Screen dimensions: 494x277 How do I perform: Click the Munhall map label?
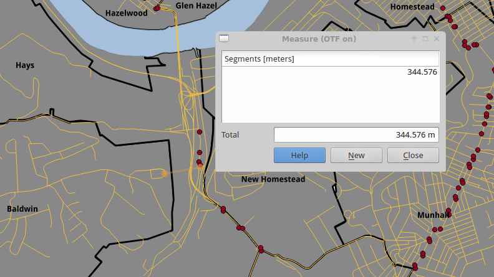(433, 215)
